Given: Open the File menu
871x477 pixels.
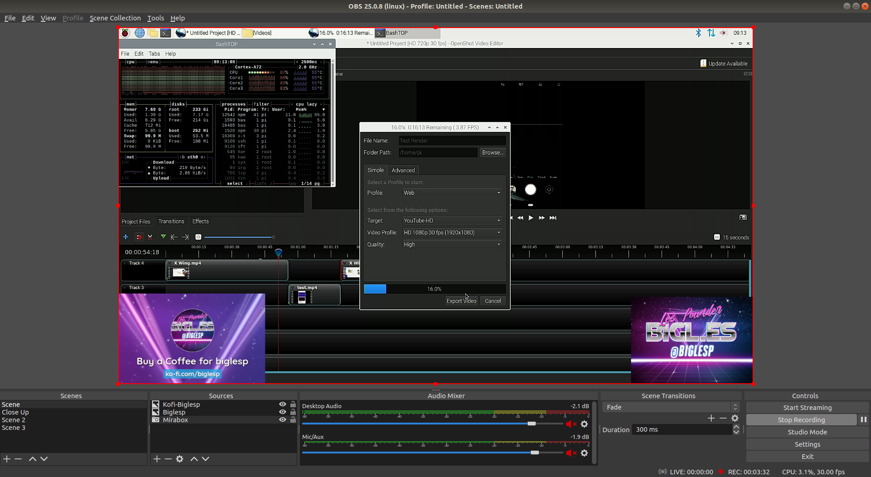Looking at the screenshot, I should point(10,18).
